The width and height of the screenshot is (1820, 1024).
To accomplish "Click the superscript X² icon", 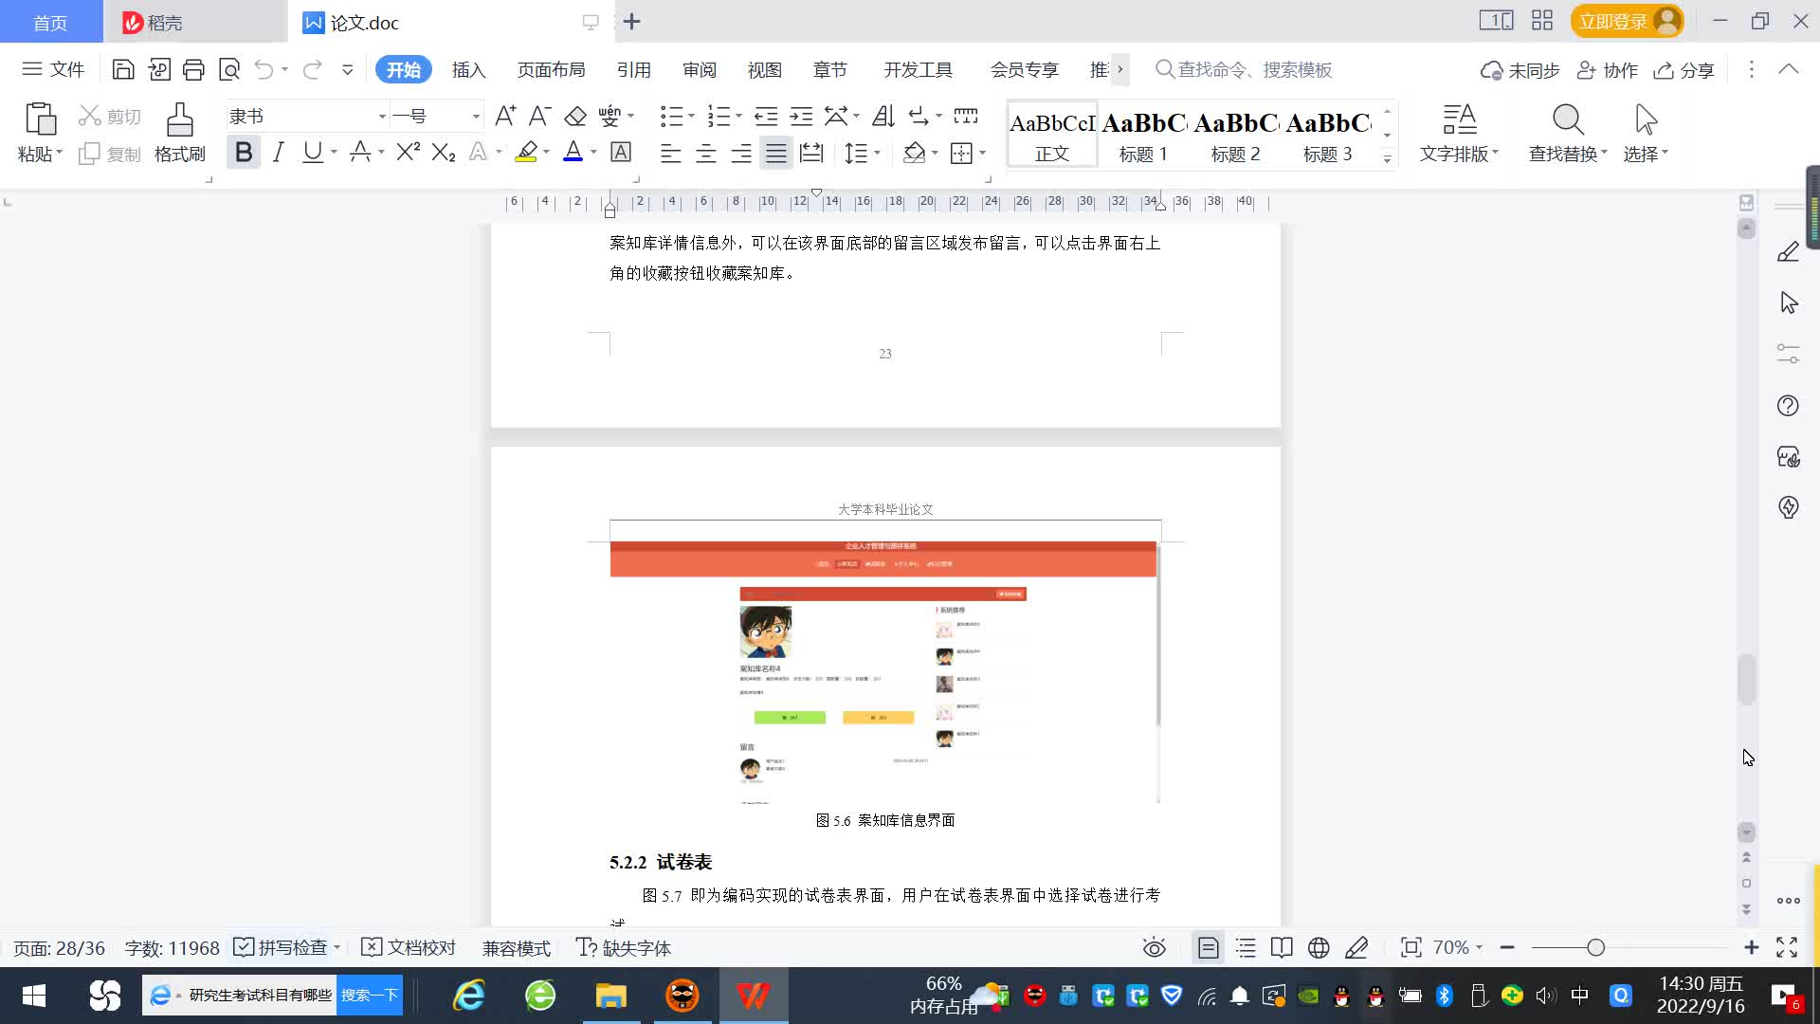I will 408,153.
